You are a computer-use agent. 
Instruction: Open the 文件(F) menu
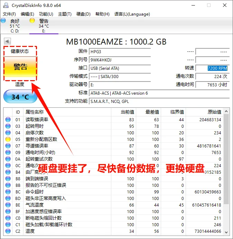9,14
